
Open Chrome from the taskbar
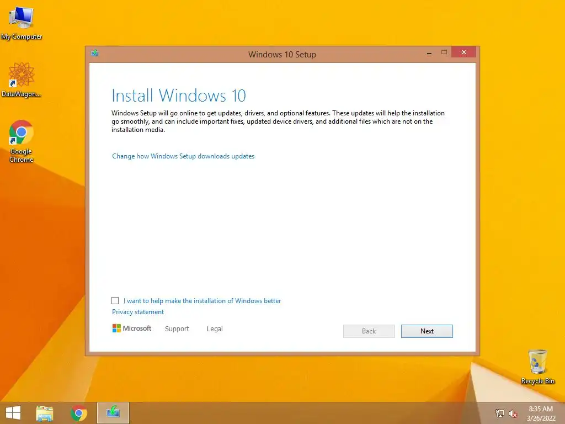point(79,413)
